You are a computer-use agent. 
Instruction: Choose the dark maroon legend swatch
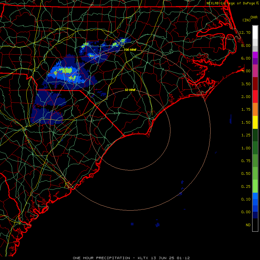(x=255, y=84)
